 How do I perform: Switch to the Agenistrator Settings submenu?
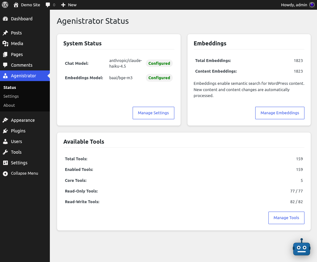[11, 96]
